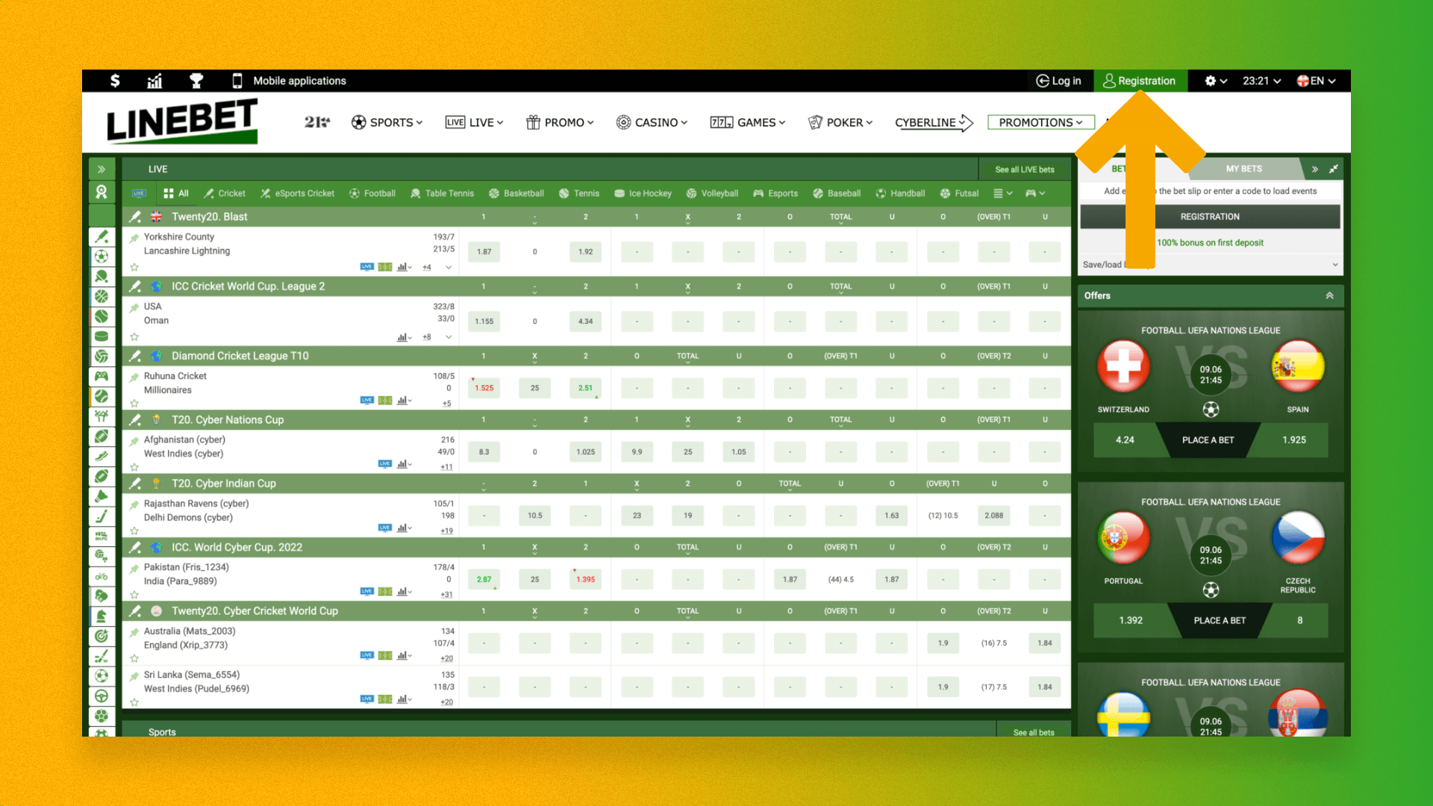Image resolution: width=1433 pixels, height=806 pixels.
Task: Favorite the Rajasthan Ravens match star
Action: pos(134,531)
